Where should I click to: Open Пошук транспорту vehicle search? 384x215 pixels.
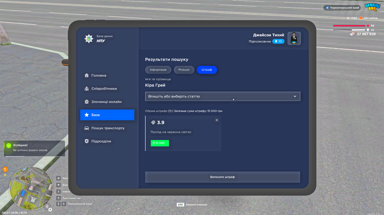tap(107, 128)
